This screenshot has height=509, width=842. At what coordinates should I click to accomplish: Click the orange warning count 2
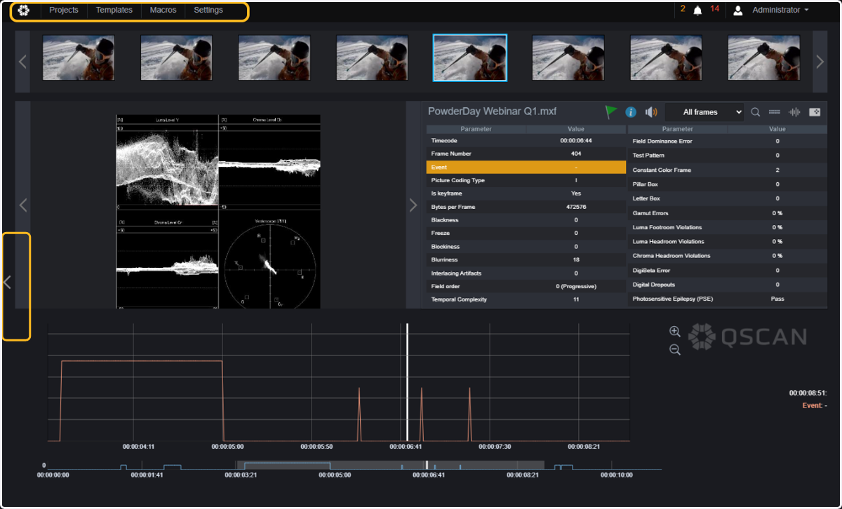[x=683, y=9]
